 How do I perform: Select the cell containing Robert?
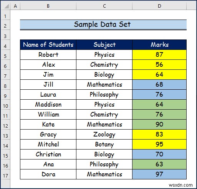[48, 55]
